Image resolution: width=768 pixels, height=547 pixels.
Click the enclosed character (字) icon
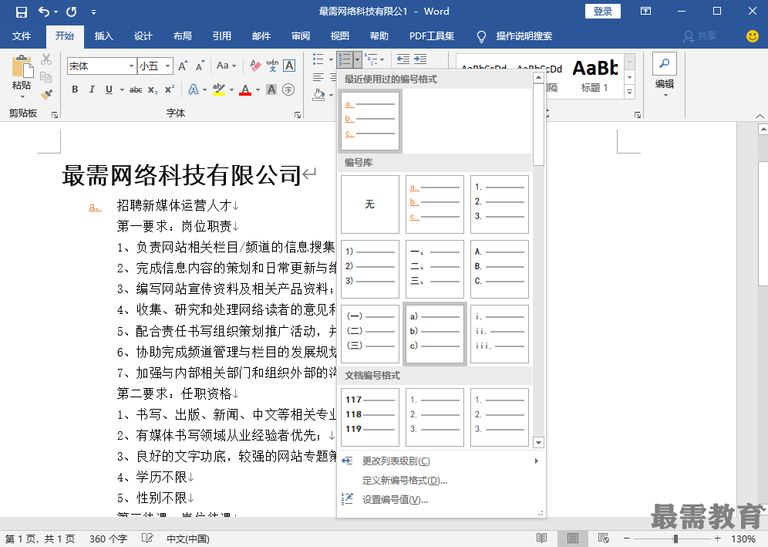pos(288,89)
